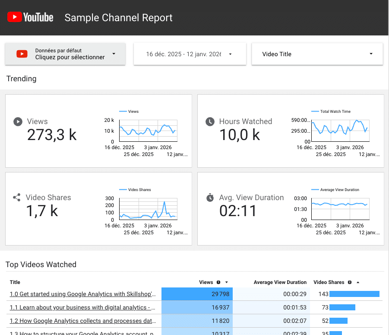Viewport: 389px width, 335px height.
Task: Open the date range picker dropdown
Action: tap(230, 54)
